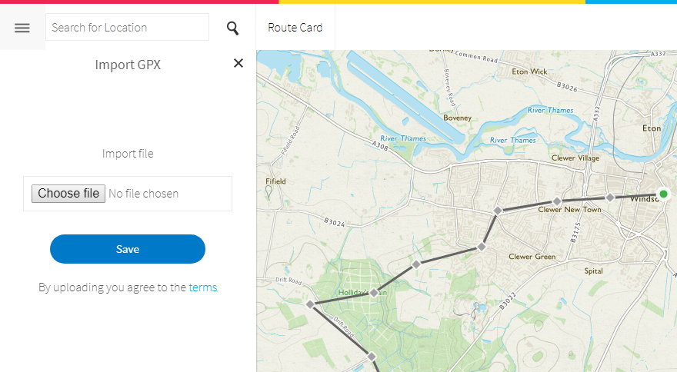Image resolution: width=677 pixels, height=372 pixels.
Task: Select the westernmost route waypoint
Action: coord(310,304)
